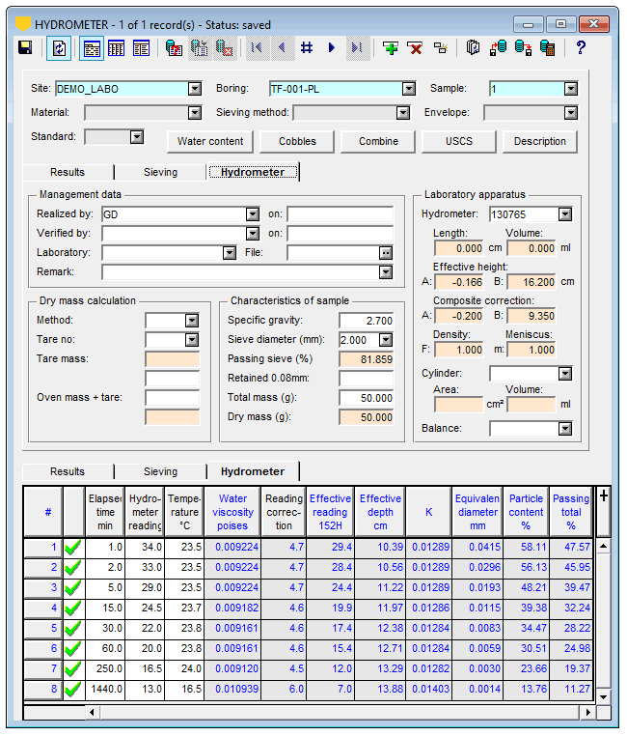Screen dimensions: 627x736
Task: Expand the Sieving method dropdown
Action: (x=402, y=113)
